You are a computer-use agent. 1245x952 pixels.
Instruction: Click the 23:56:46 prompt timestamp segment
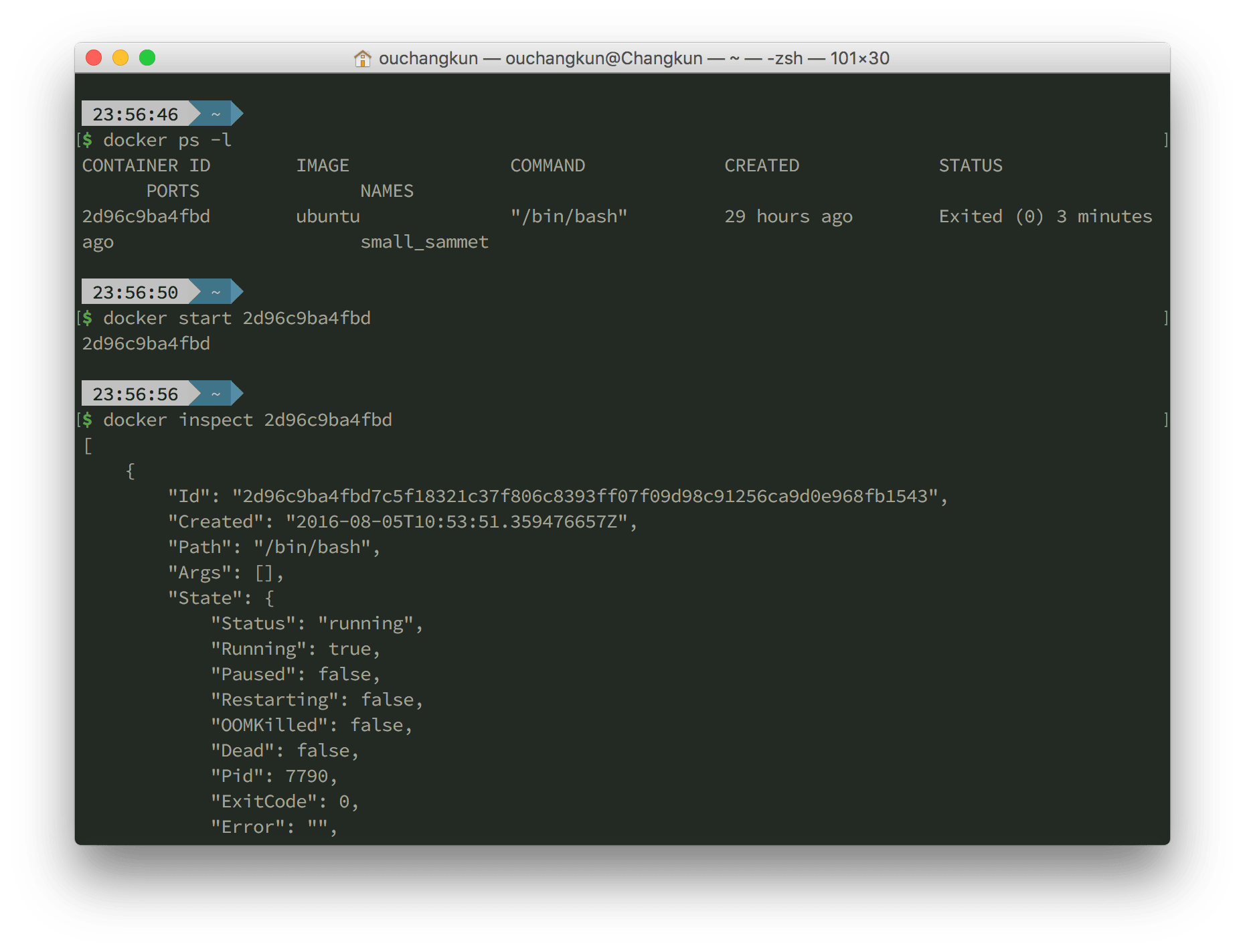(135, 114)
